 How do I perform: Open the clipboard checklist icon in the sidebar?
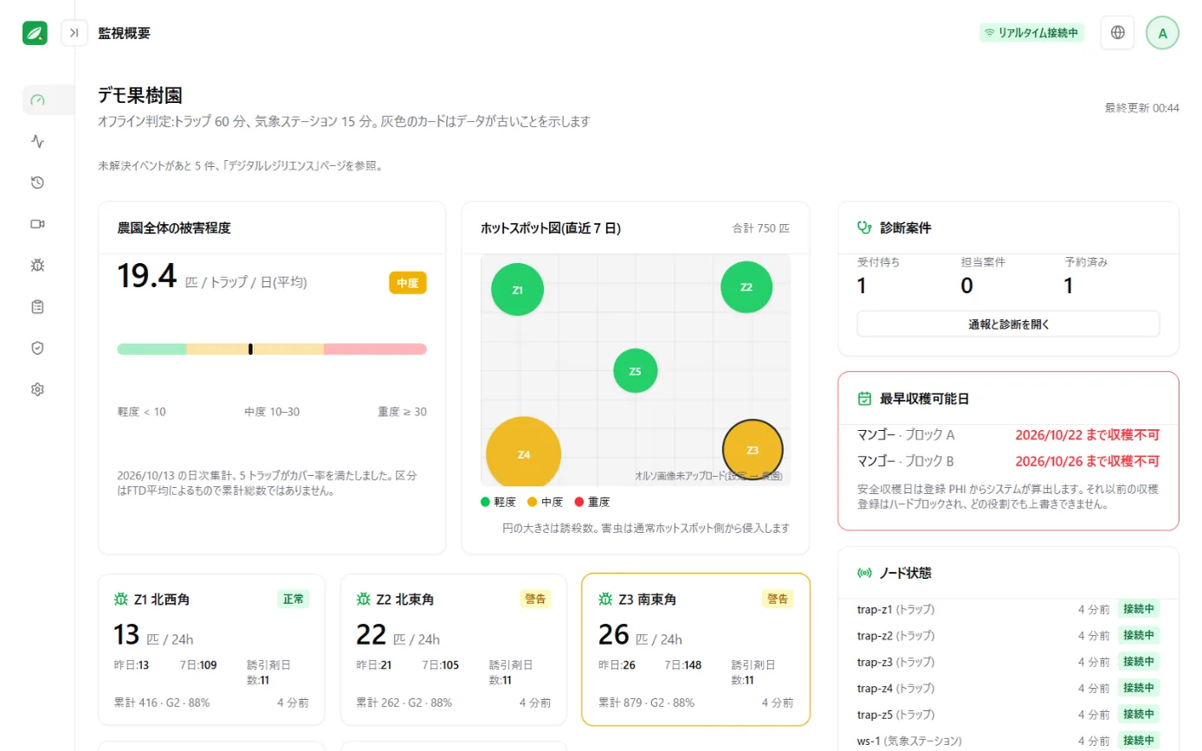(37, 307)
